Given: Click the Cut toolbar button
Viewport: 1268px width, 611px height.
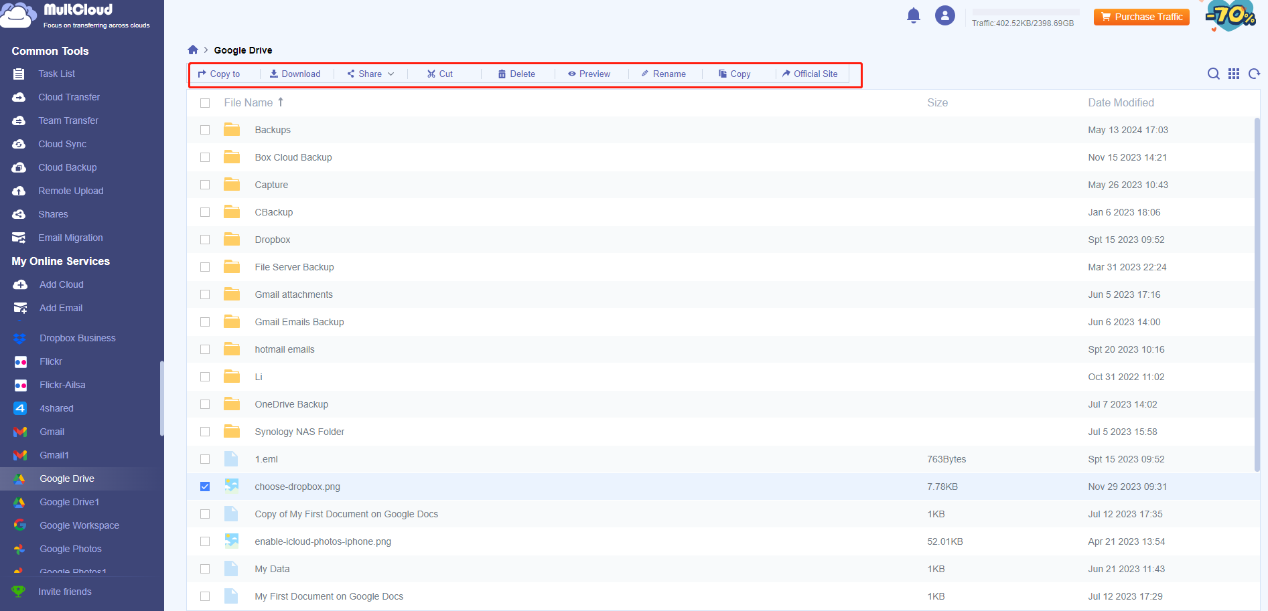Looking at the screenshot, I should 440,74.
